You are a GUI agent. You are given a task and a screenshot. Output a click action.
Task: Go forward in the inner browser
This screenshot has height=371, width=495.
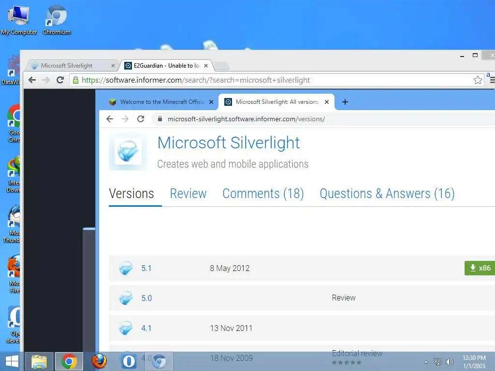click(x=125, y=119)
